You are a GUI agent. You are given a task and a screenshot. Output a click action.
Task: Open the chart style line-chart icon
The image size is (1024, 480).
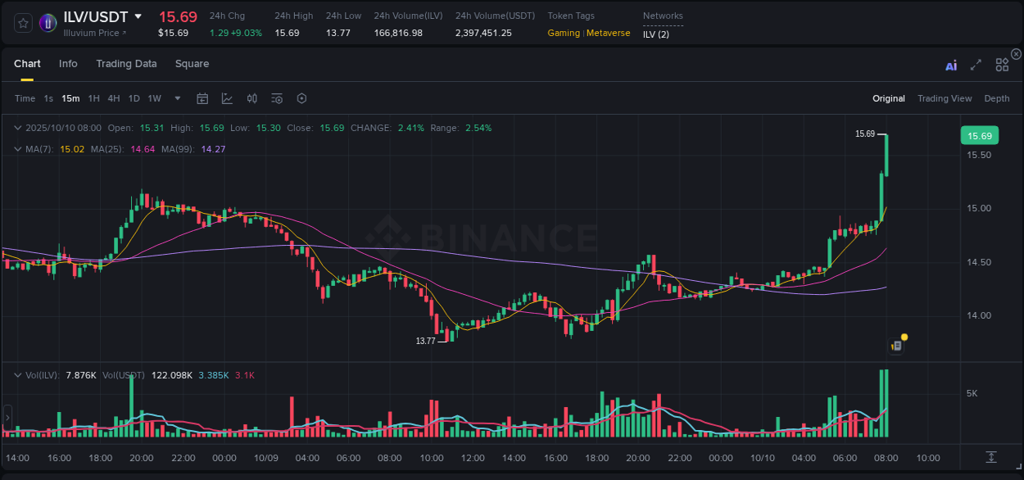click(x=227, y=97)
